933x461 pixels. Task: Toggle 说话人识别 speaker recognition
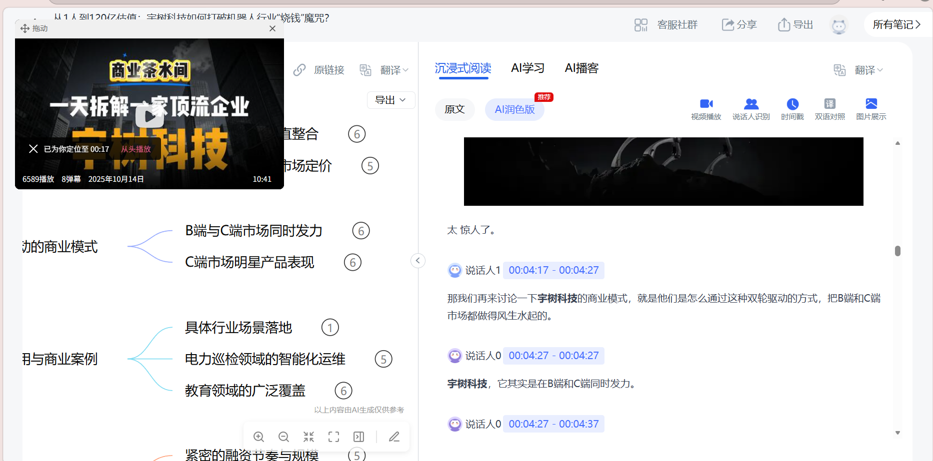click(x=751, y=109)
